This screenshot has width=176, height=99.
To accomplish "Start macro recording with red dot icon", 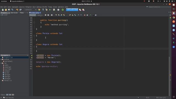I will pyautogui.click(x=85, y=15).
